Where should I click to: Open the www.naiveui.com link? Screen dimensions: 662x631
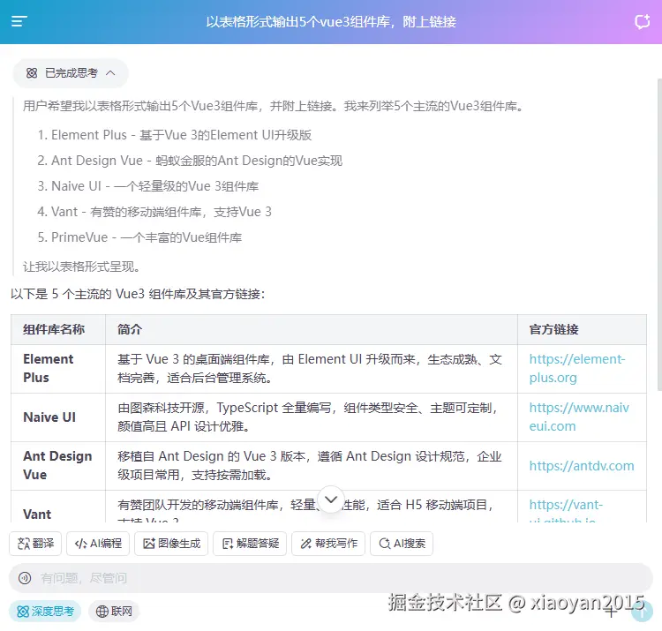(579, 417)
